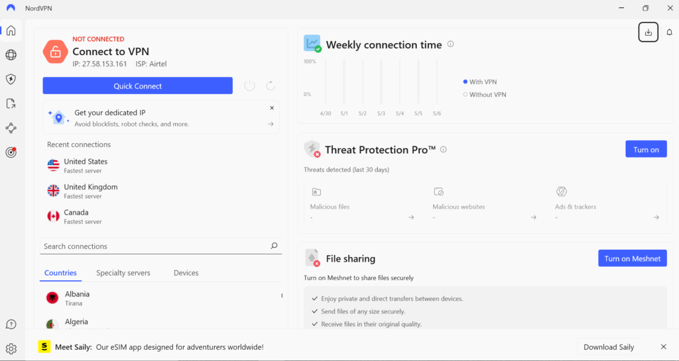Viewport: 679px width, 361px height.
Task: Turn on Threat Protection Pro
Action: click(646, 149)
